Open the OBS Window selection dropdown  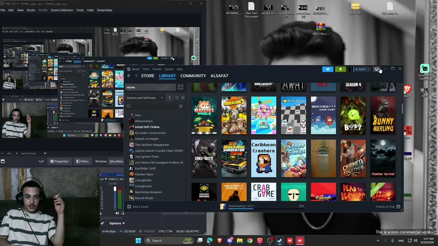coord(116,161)
